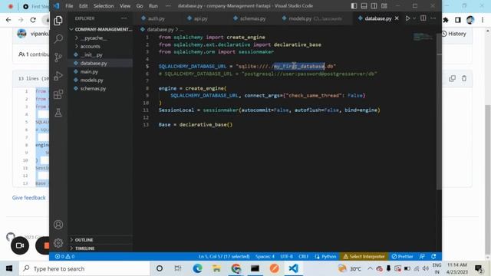The width and height of the screenshot is (491, 276).
Task: Change encoding via UTF-8 status item
Action: [x=286, y=256]
